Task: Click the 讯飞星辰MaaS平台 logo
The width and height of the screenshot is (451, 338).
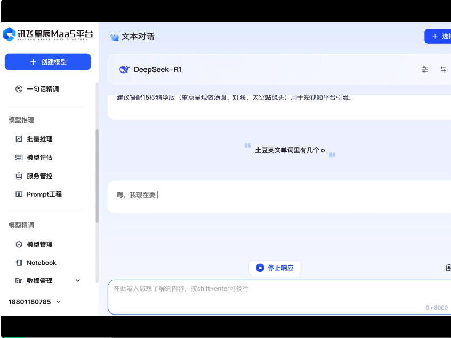Action: pos(48,34)
